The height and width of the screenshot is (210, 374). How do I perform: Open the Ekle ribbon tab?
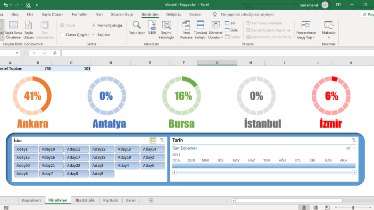coord(30,14)
